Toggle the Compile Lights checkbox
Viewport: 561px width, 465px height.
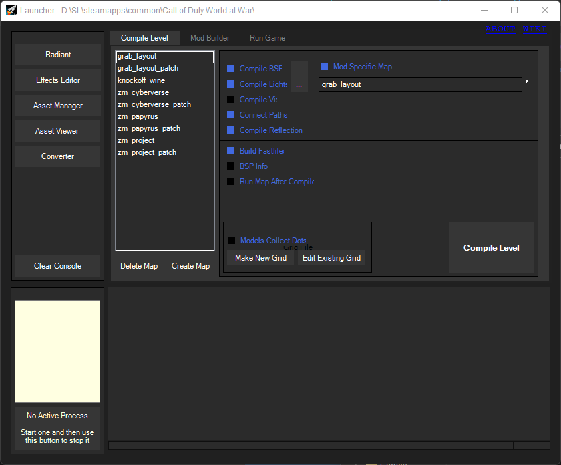[x=231, y=84]
